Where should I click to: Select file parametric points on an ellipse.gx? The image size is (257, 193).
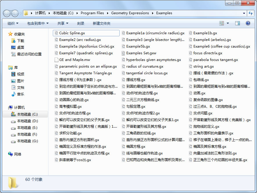86,66
